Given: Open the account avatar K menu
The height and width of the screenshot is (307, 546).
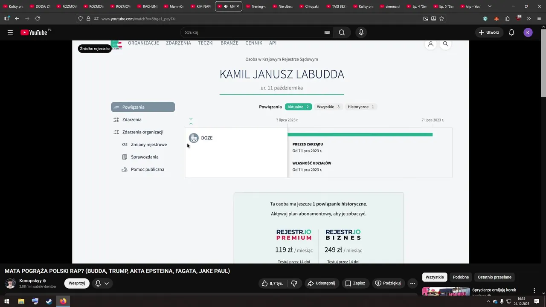Looking at the screenshot, I should pos(528,32).
